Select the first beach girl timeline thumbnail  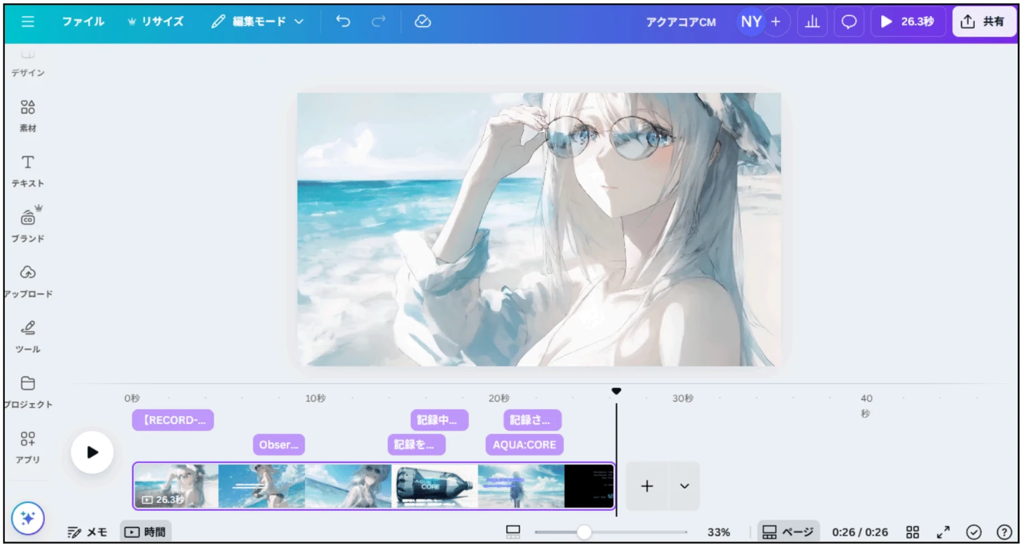point(177,486)
